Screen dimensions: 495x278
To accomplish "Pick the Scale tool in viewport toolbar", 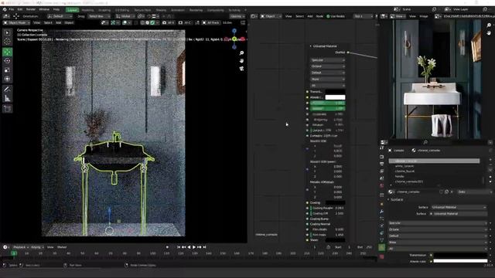I will pos(7,70).
